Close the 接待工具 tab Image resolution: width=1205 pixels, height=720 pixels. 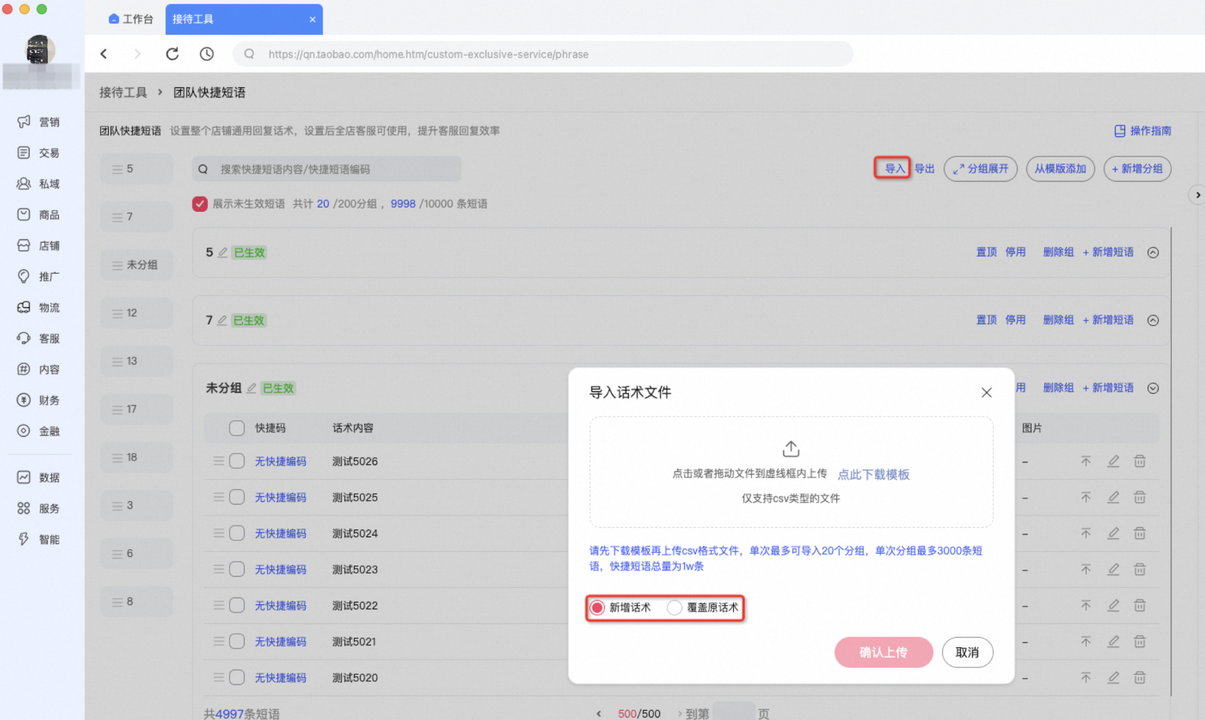pyautogui.click(x=313, y=19)
